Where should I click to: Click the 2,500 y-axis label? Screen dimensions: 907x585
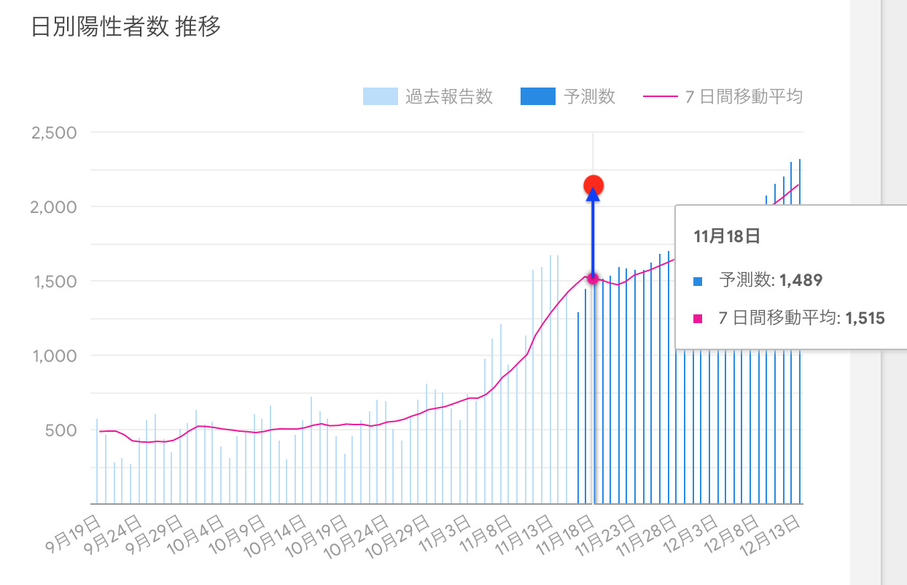click(54, 133)
